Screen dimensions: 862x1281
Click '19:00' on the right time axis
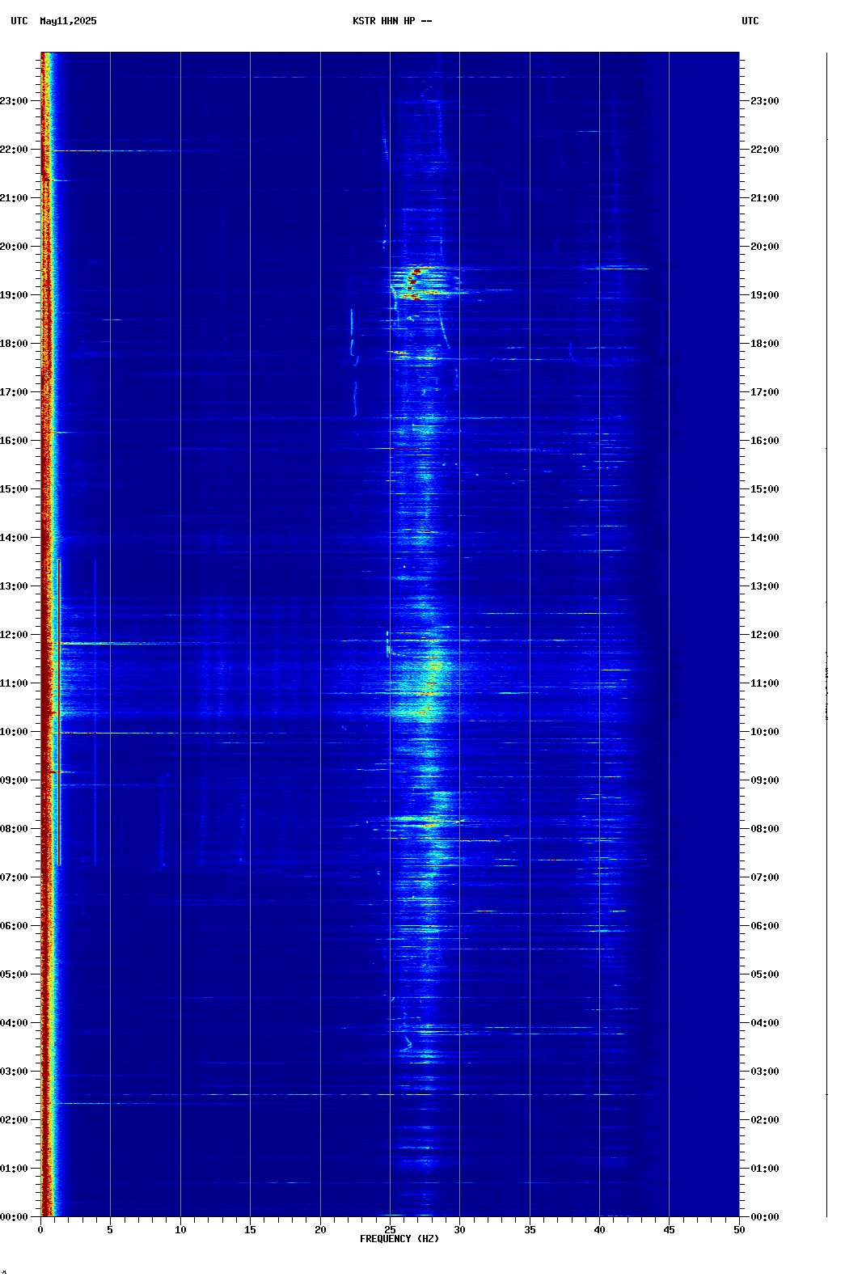click(765, 295)
